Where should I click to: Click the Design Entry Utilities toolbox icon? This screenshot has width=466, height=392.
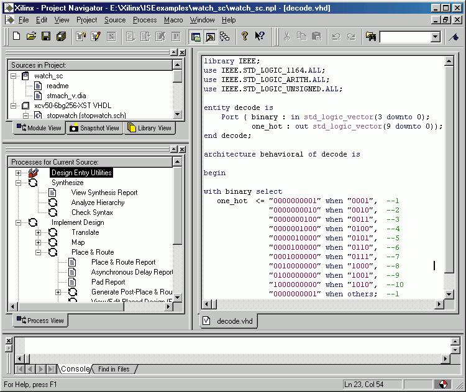tap(34, 173)
